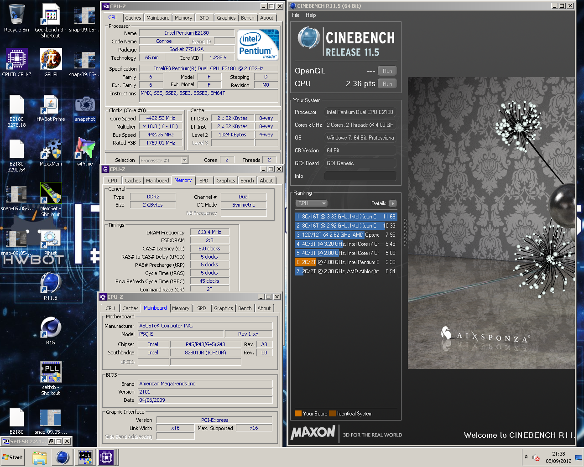Expand ranking Details arrow in Cinebench
This screenshot has height=467, width=584.
[393, 203]
